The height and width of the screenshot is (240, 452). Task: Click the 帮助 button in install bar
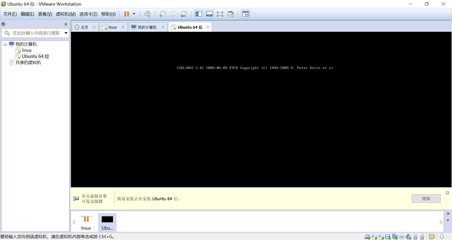[426, 199]
